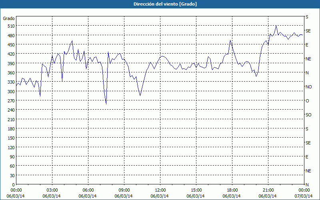Click the 480 degree axis label

pos(11,36)
